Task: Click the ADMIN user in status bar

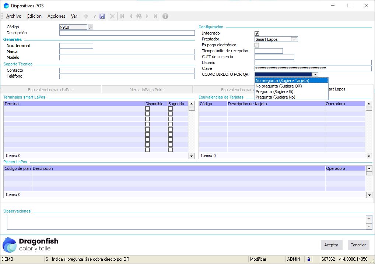Action: click(294, 259)
